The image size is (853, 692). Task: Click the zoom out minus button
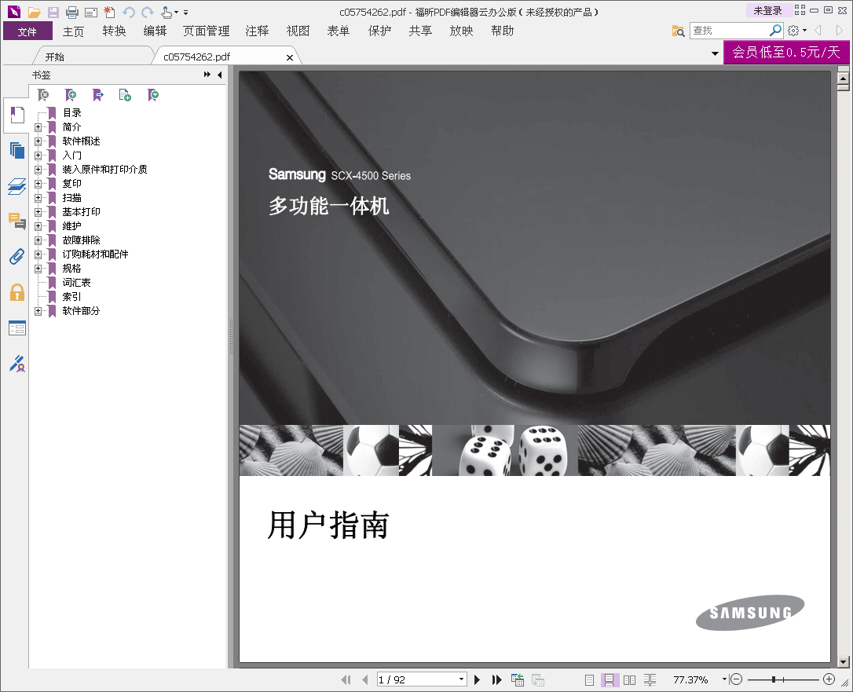point(736,679)
